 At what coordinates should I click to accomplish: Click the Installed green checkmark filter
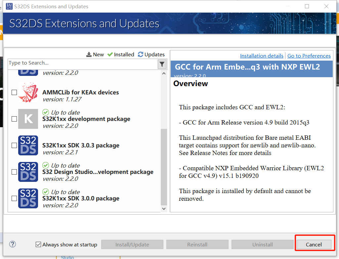click(x=110, y=54)
